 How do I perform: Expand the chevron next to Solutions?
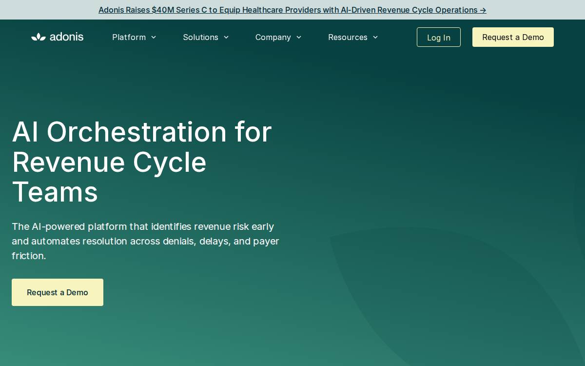(226, 37)
